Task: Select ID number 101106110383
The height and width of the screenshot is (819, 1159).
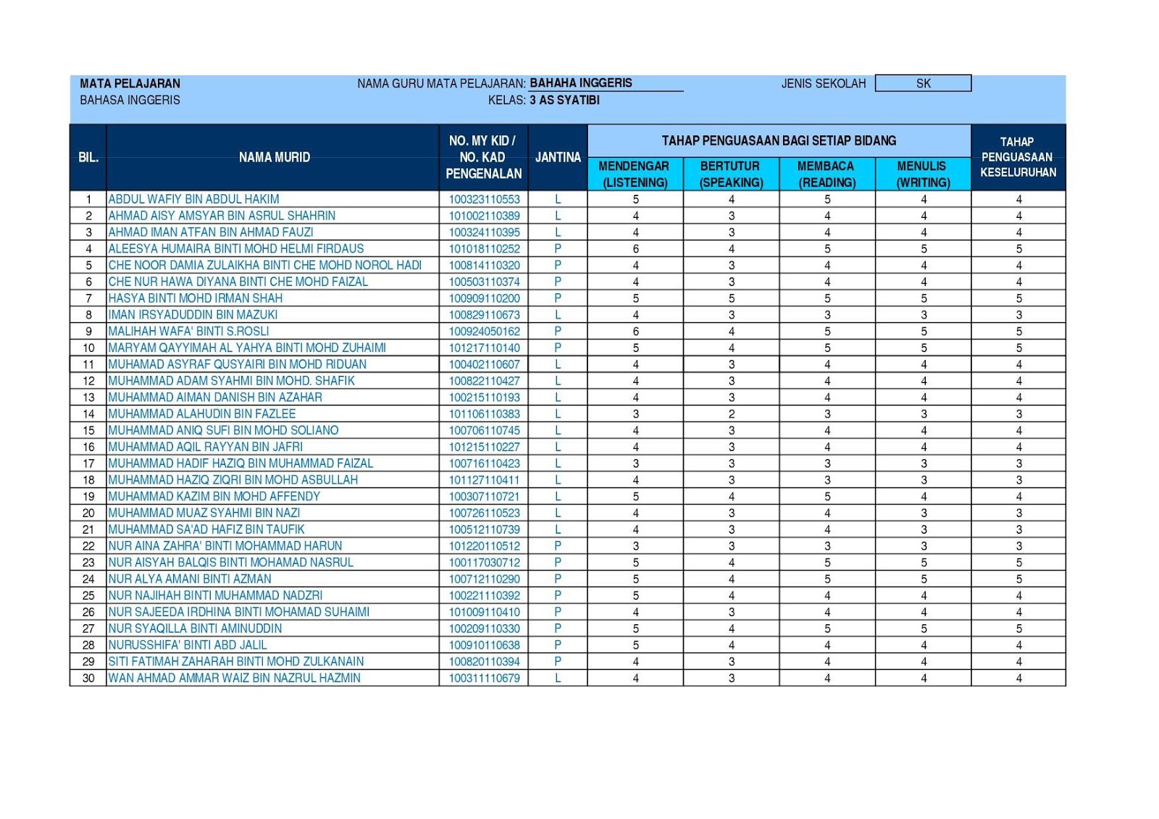Action: coord(484,414)
